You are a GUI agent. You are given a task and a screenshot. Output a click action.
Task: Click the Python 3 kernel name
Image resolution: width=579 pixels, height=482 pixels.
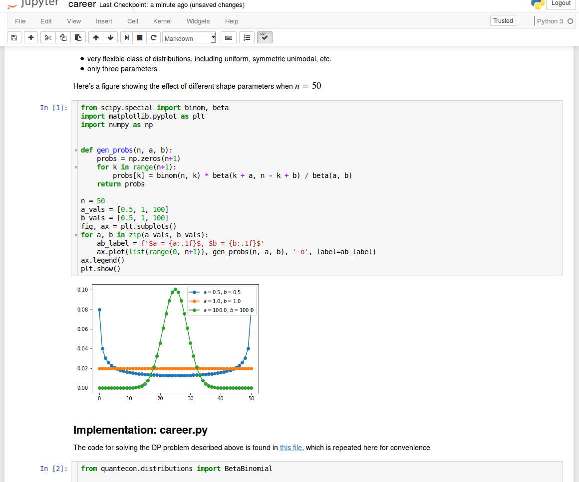[x=550, y=21]
